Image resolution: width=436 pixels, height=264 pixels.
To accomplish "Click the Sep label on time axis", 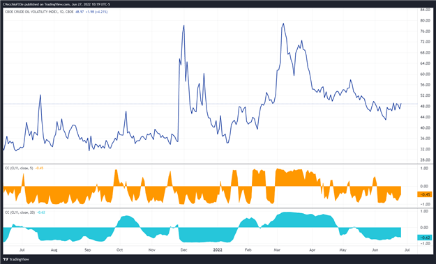I will [87, 250].
